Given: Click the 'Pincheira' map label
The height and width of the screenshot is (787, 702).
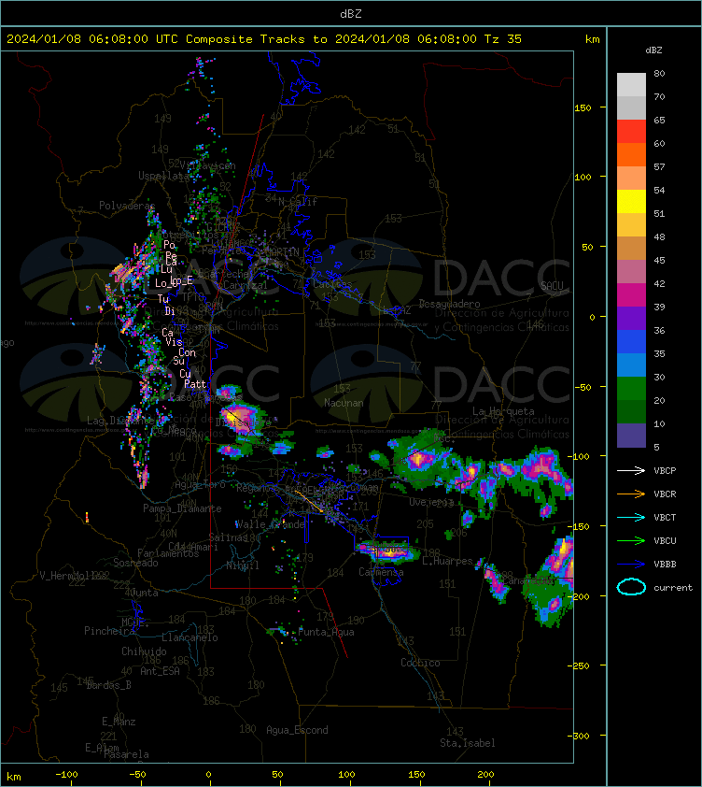Looking at the screenshot, I should 109,630.
